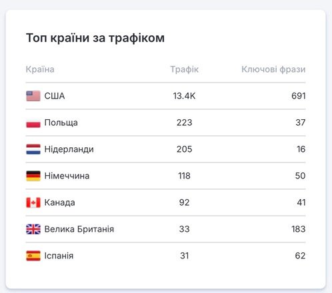Click the USA flag icon
332x293 pixels.
click(x=33, y=96)
